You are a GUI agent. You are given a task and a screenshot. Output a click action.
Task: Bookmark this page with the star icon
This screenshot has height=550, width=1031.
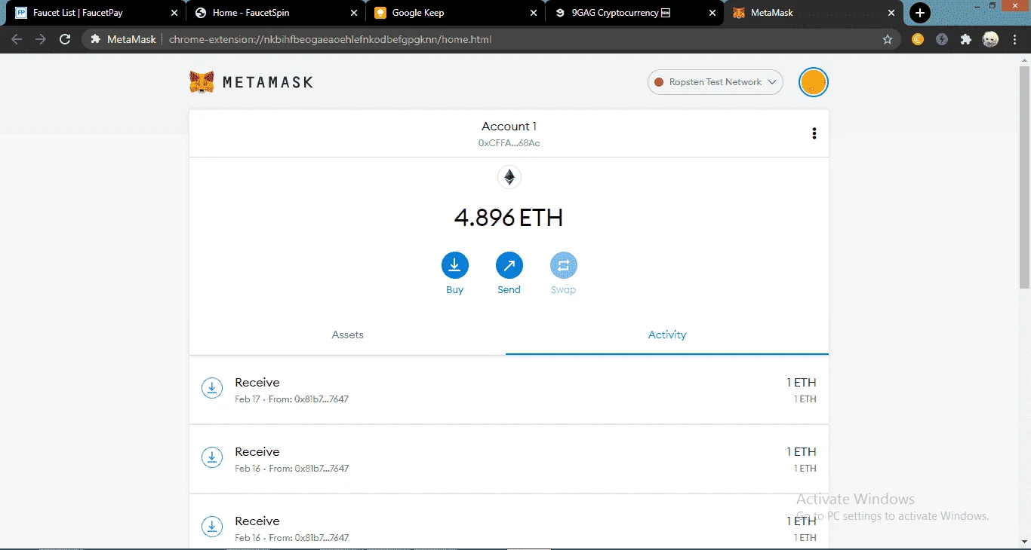[x=888, y=39]
